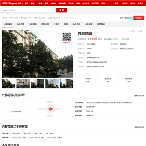
Task: Select the third photo thumbnail in the strip
Action: click(37, 84)
